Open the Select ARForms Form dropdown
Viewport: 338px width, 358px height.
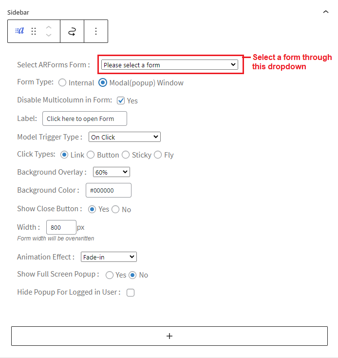pyautogui.click(x=169, y=65)
